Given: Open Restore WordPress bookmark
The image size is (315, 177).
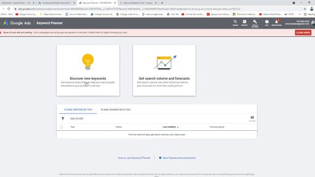Looking at the screenshot, I should (x=270, y=14).
